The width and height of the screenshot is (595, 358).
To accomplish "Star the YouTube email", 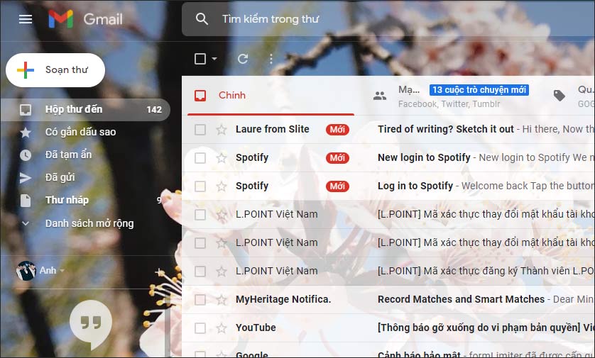I will 222,328.
